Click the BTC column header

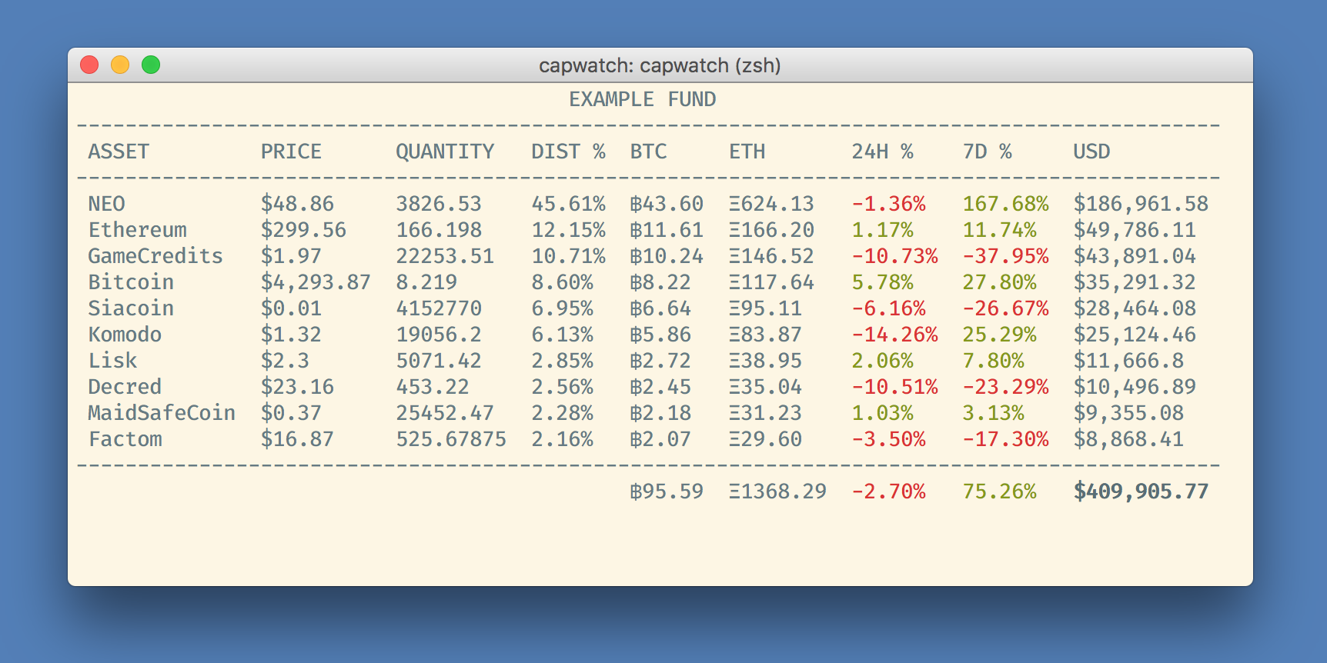coord(649,152)
